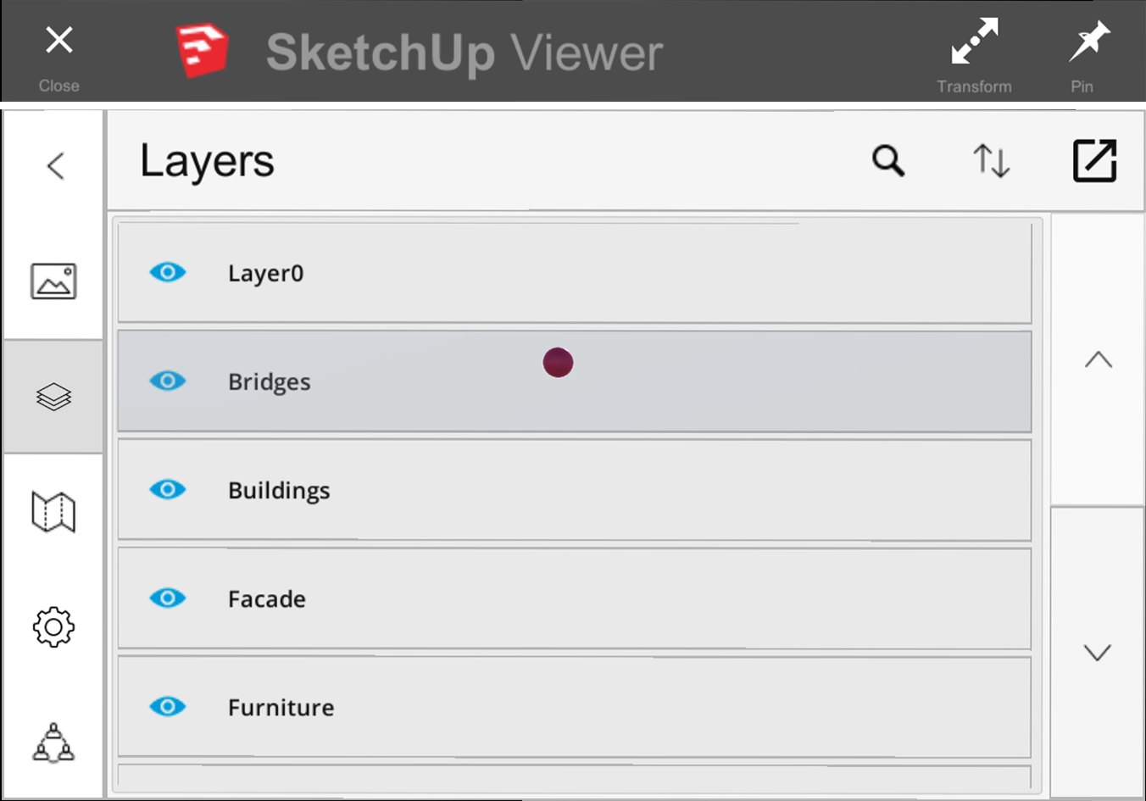Sort layers using up-down arrows
Viewport: 1146px width, 801px height.
(x=991, y=160)
